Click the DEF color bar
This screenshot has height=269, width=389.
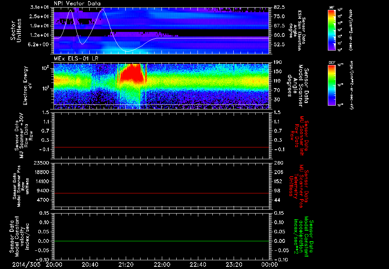[x=332, y=85]
